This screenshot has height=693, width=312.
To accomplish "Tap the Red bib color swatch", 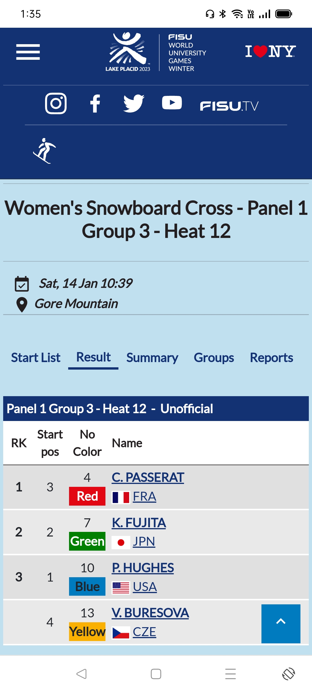I will click(87, 496).
